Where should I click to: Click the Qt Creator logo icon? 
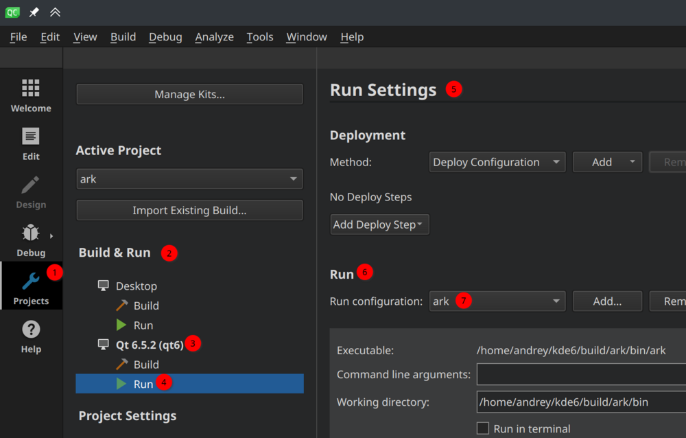(x=12, y=12)
